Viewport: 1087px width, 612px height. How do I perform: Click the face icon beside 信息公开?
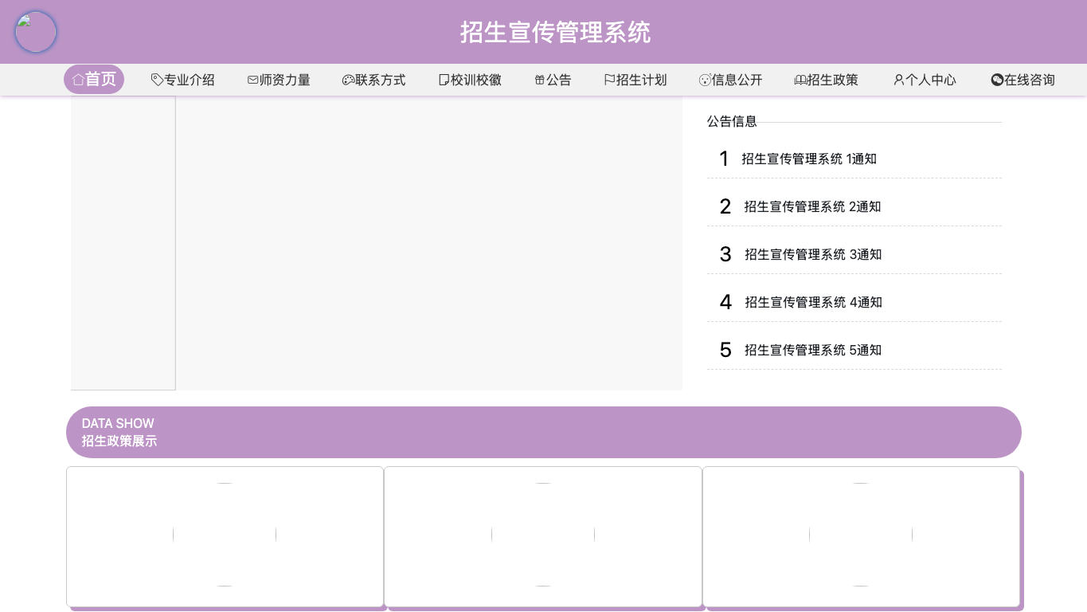point(705,80)
